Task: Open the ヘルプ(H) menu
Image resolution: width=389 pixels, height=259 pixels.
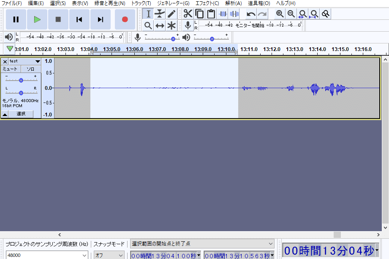Action: point(286,3)
